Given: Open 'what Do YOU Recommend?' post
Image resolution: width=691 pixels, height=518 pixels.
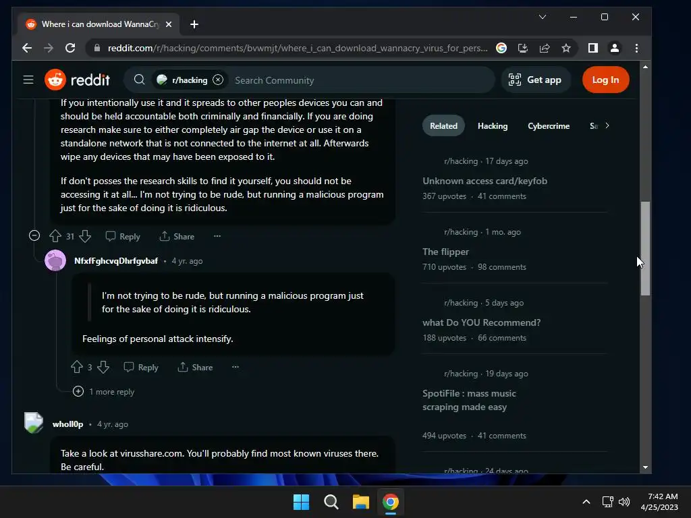Looking at the screenshot, I should pos(481,322).
